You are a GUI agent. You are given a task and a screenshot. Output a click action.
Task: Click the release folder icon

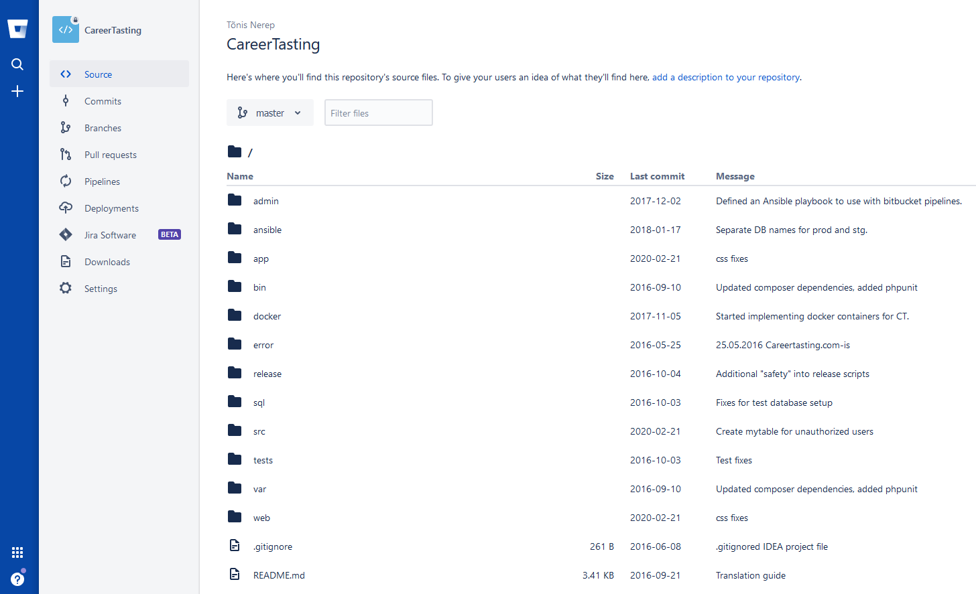click(x=235, y=372)
